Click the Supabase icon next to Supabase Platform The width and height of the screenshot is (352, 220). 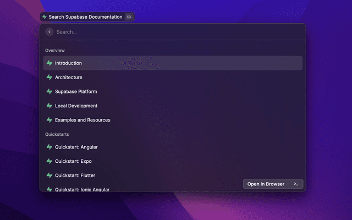coord(50,92)
